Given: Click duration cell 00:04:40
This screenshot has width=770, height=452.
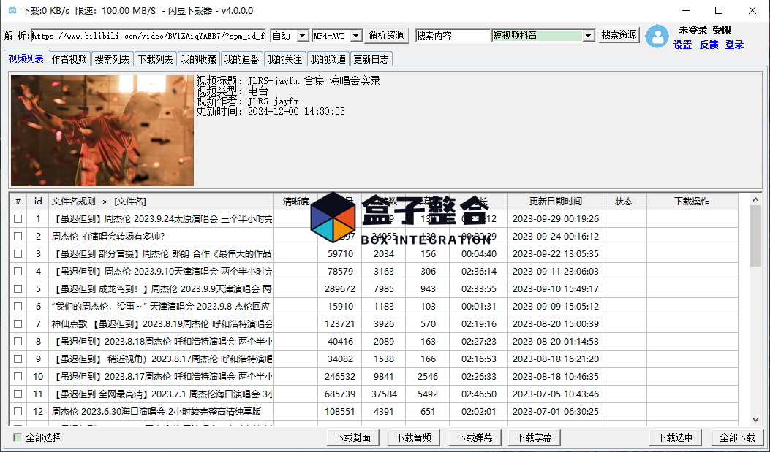Looking at the screenshot, I should pyautogui.click(x=479, y=254).
